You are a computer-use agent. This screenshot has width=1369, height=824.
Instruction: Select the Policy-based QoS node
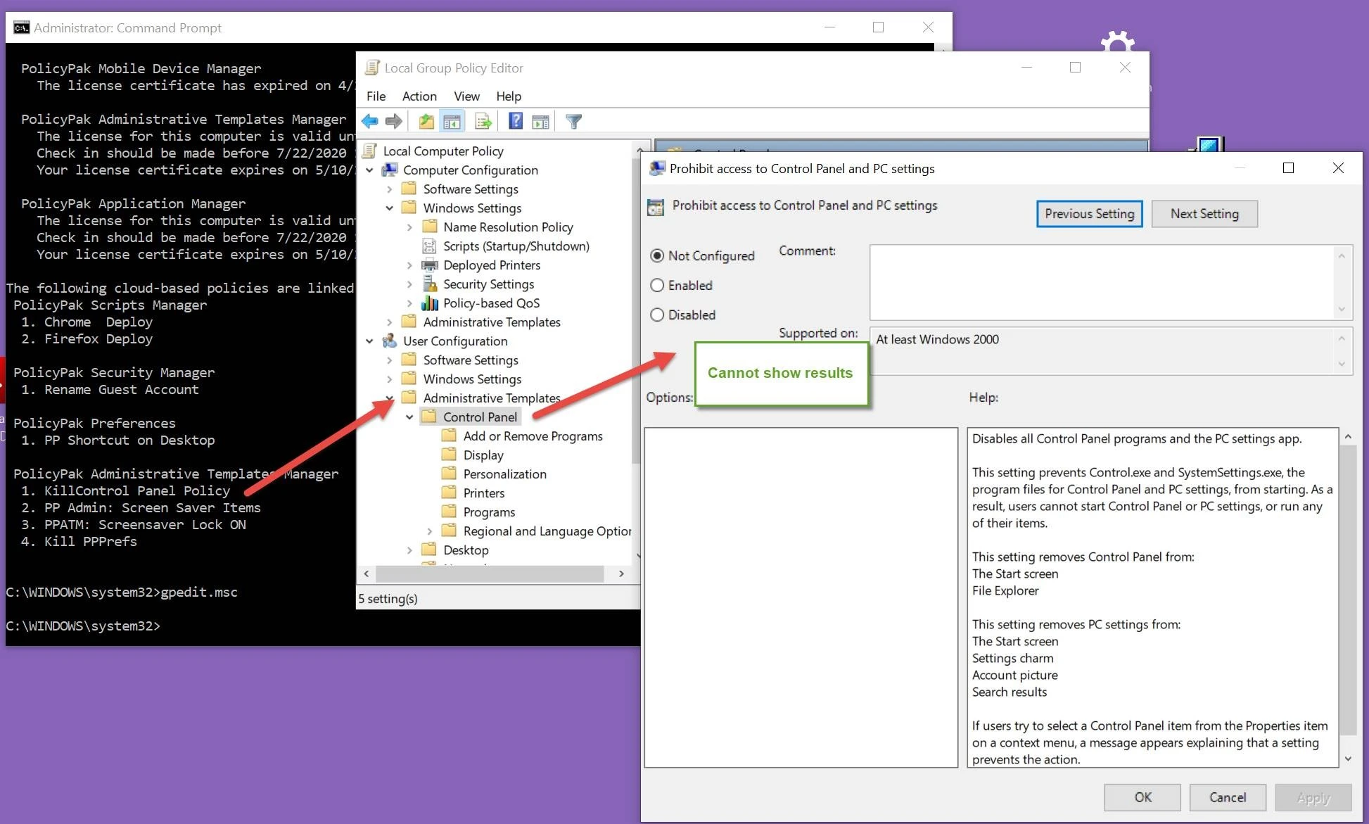coord(491,303)
